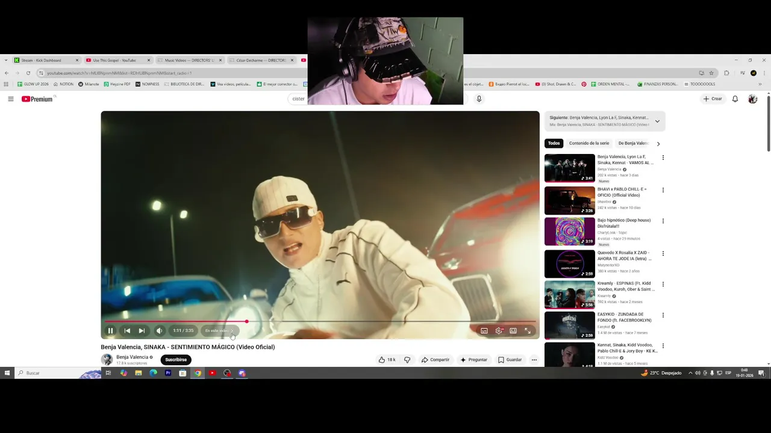771x433 pixels.
Task: Open options for Quevedo X Rosalia video
Action: click(663, 253)
